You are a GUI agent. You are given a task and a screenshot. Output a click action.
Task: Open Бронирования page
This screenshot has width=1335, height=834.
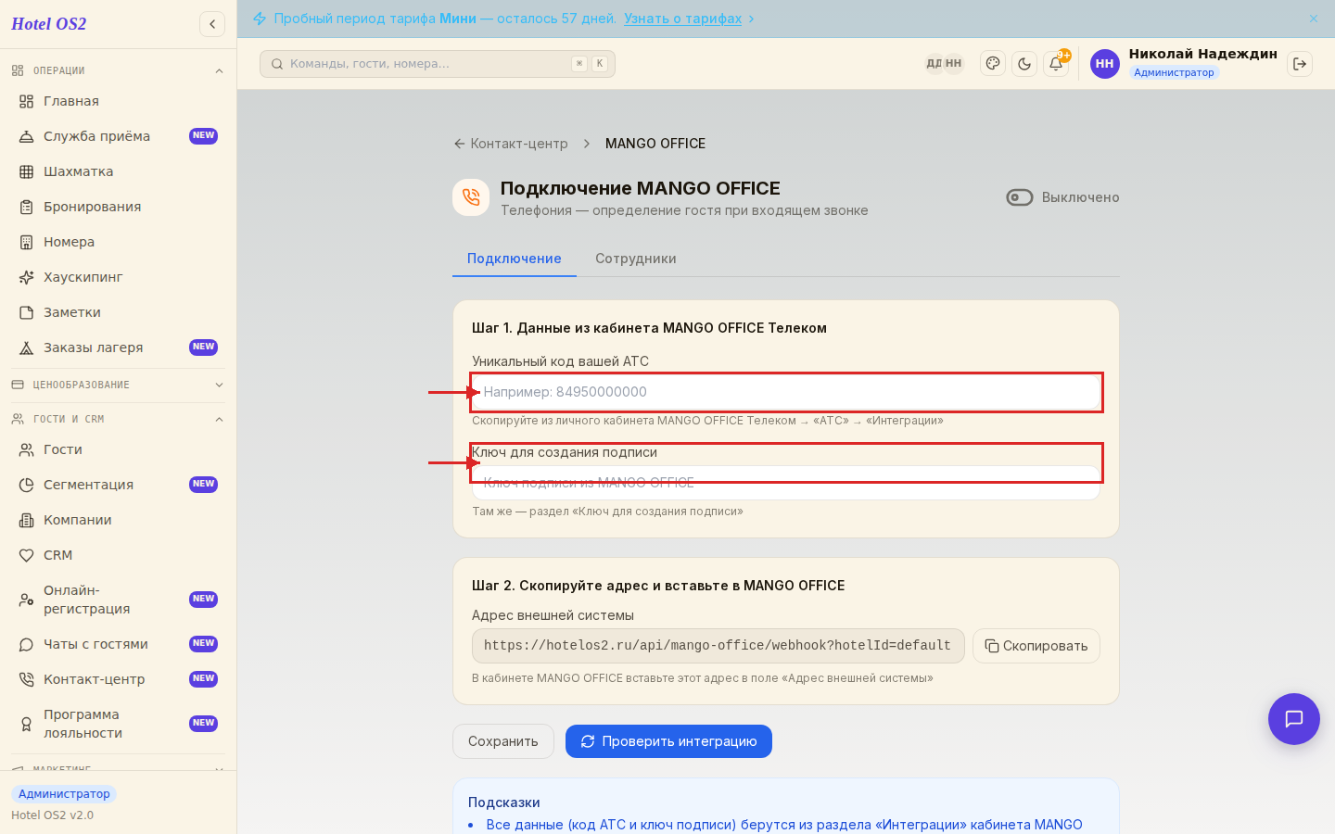point(118,207)
